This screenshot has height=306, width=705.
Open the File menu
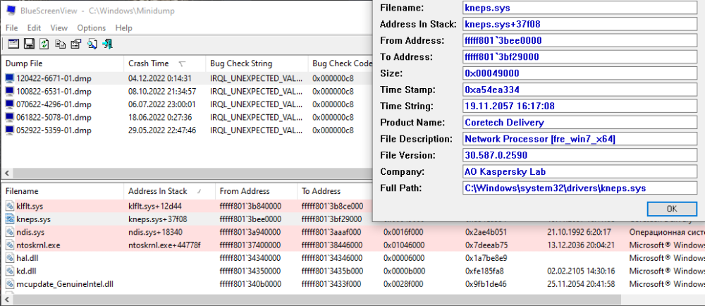coord(12,27)
